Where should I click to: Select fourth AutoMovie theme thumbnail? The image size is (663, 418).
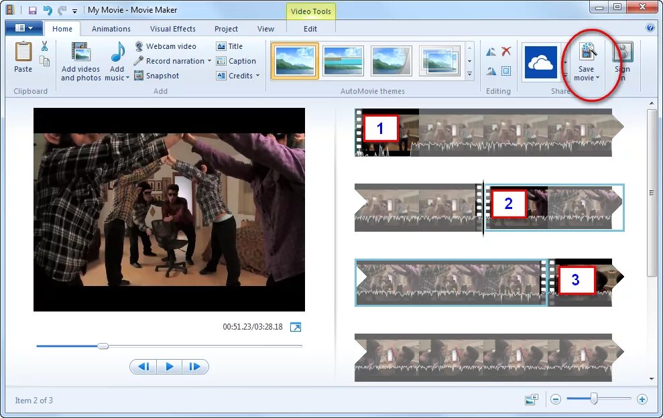(440, 61)
